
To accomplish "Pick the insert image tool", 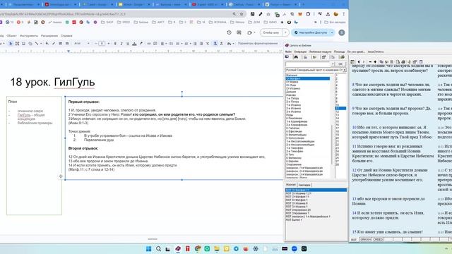I will [x=23, y=44].
